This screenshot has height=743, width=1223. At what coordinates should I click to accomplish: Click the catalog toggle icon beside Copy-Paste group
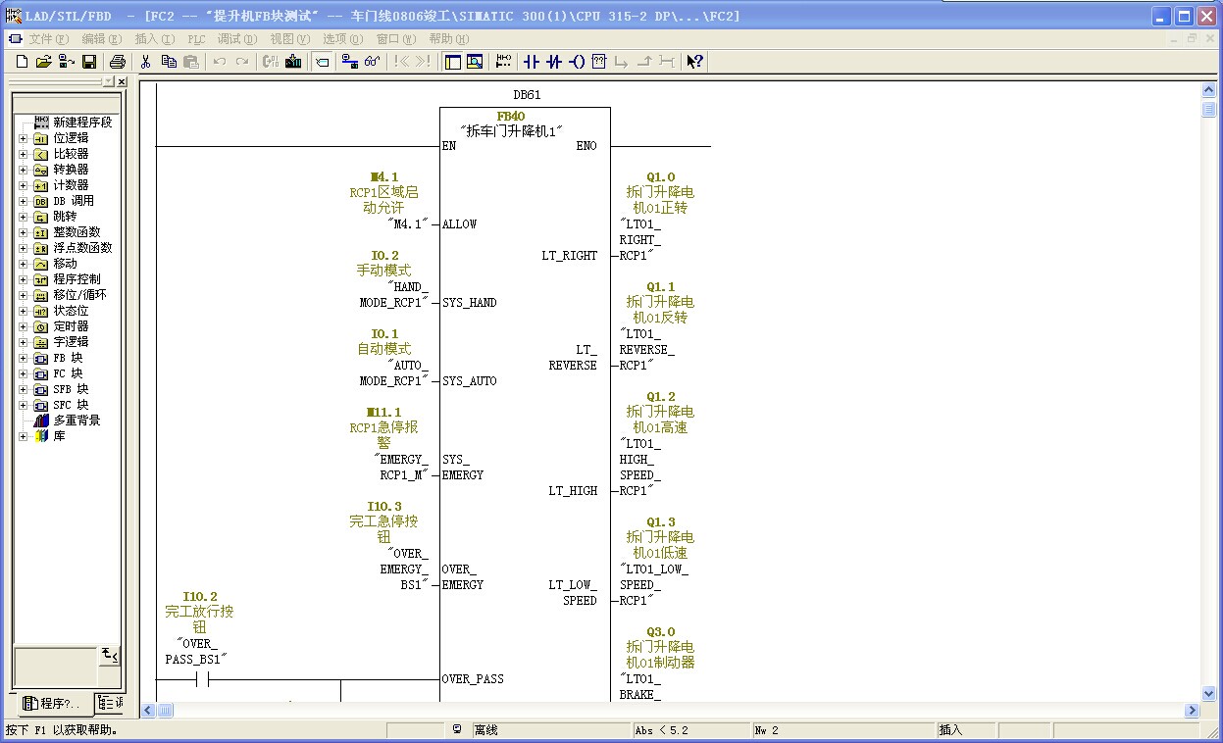click(323, 62)
